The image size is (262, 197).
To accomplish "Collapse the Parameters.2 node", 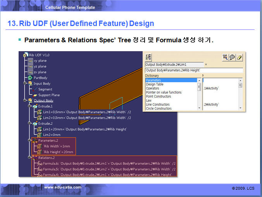I will point(29,140).
